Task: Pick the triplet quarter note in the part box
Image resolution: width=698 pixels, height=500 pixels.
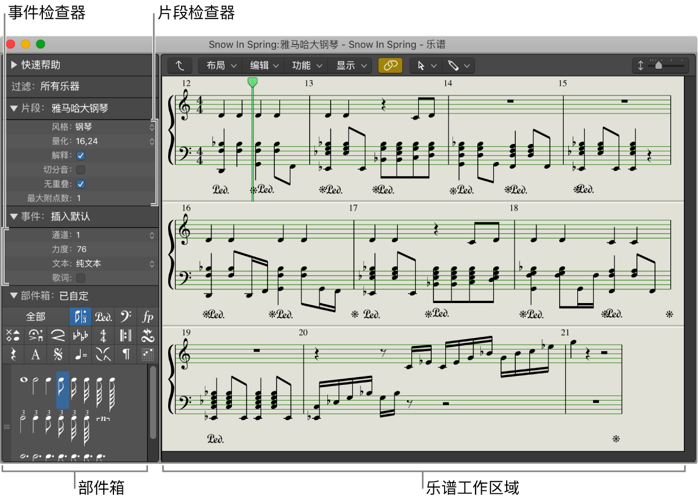Action: 36,420
